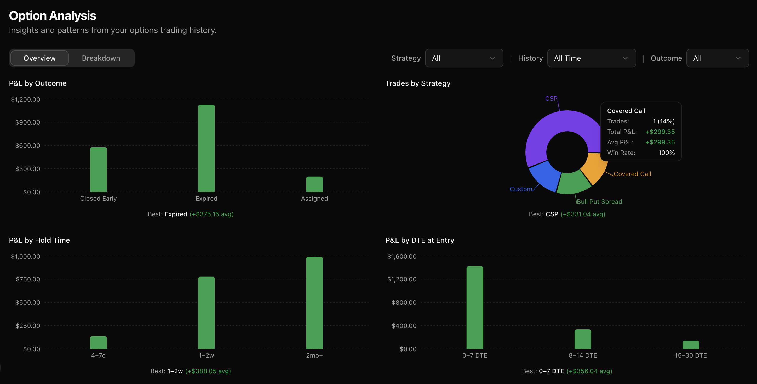Select the Overview tab
Screen dimensions: 757x384
click(x=39, y=58)
